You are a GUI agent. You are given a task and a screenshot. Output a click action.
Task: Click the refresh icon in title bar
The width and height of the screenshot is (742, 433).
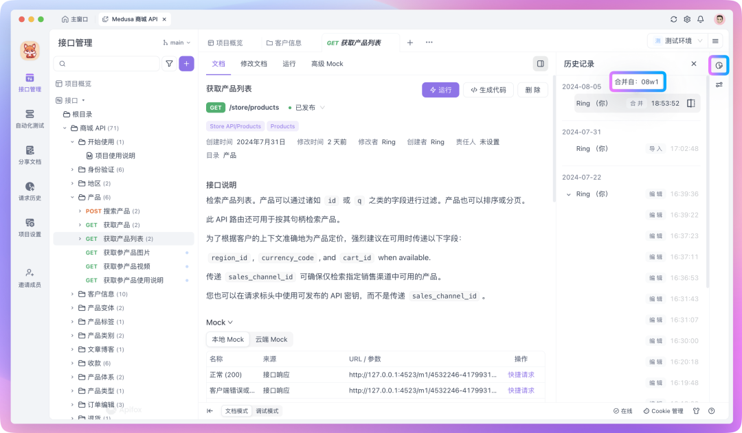coord(673,19)
